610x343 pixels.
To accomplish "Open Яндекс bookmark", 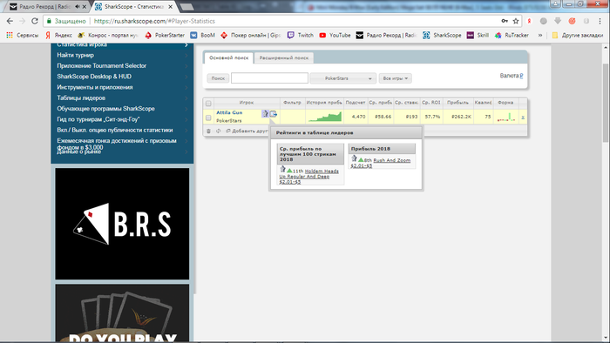I will click(x=58, y=36).
